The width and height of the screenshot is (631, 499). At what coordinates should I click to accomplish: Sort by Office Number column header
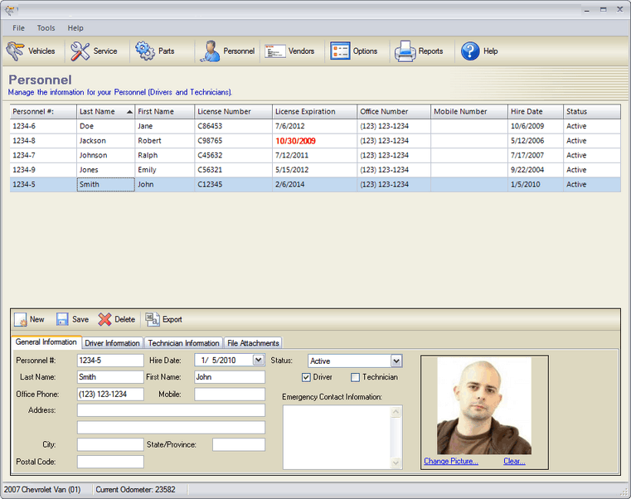[394, 111]
